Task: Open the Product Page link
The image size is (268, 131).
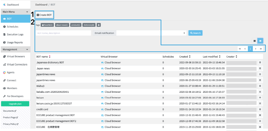Action: (x=10, y=117)
